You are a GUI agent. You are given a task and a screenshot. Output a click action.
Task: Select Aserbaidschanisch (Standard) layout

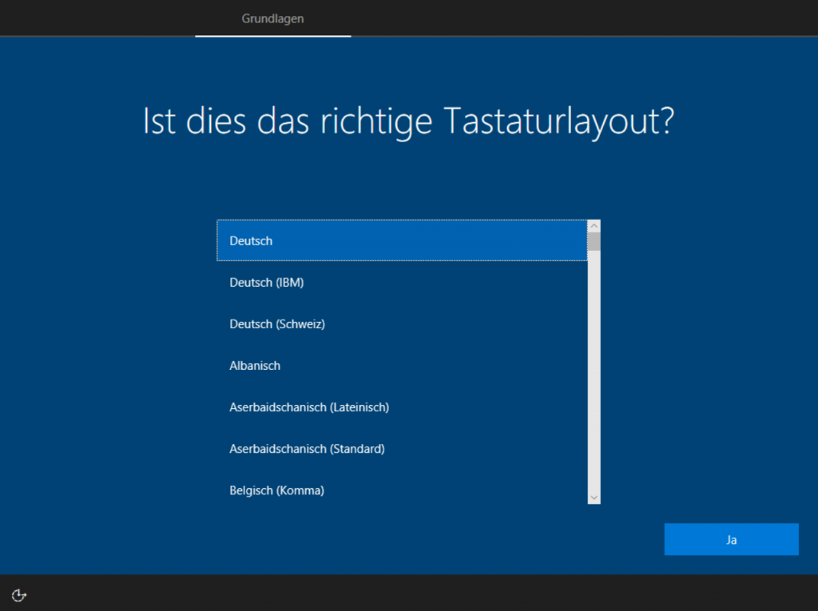pos(402,449)
